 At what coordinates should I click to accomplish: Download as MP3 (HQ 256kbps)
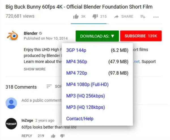click(x=86, y=96)
